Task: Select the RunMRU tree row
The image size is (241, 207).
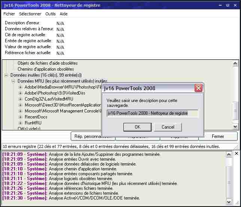Action: (33, 123)
